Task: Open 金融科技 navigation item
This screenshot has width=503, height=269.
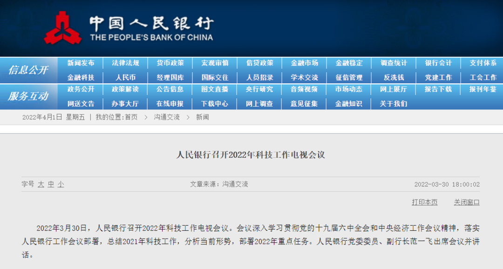Action: (81, 78)
